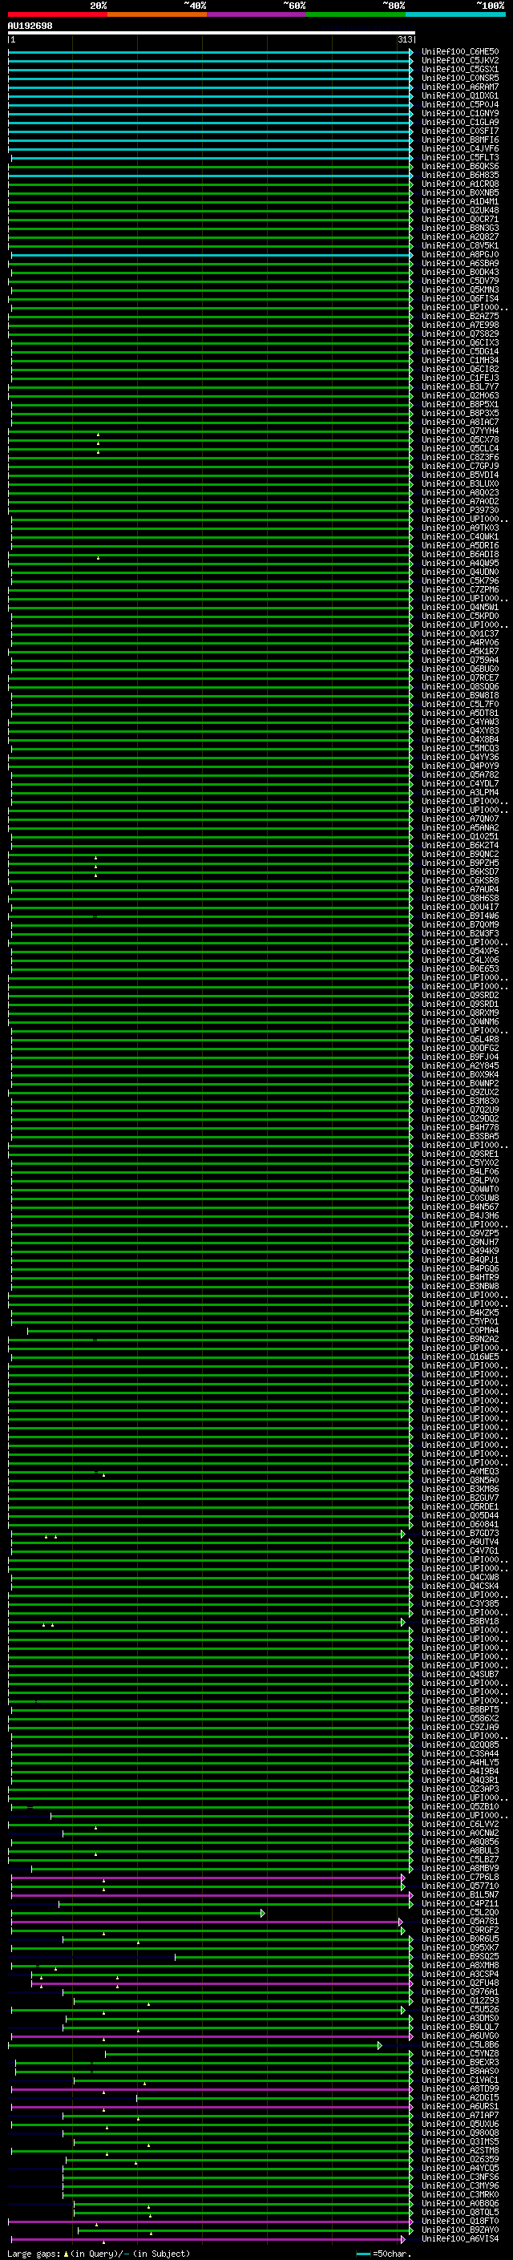Open hit UniRef100_C5JKV2
513x2260 pixels.
tap(460, 61)
